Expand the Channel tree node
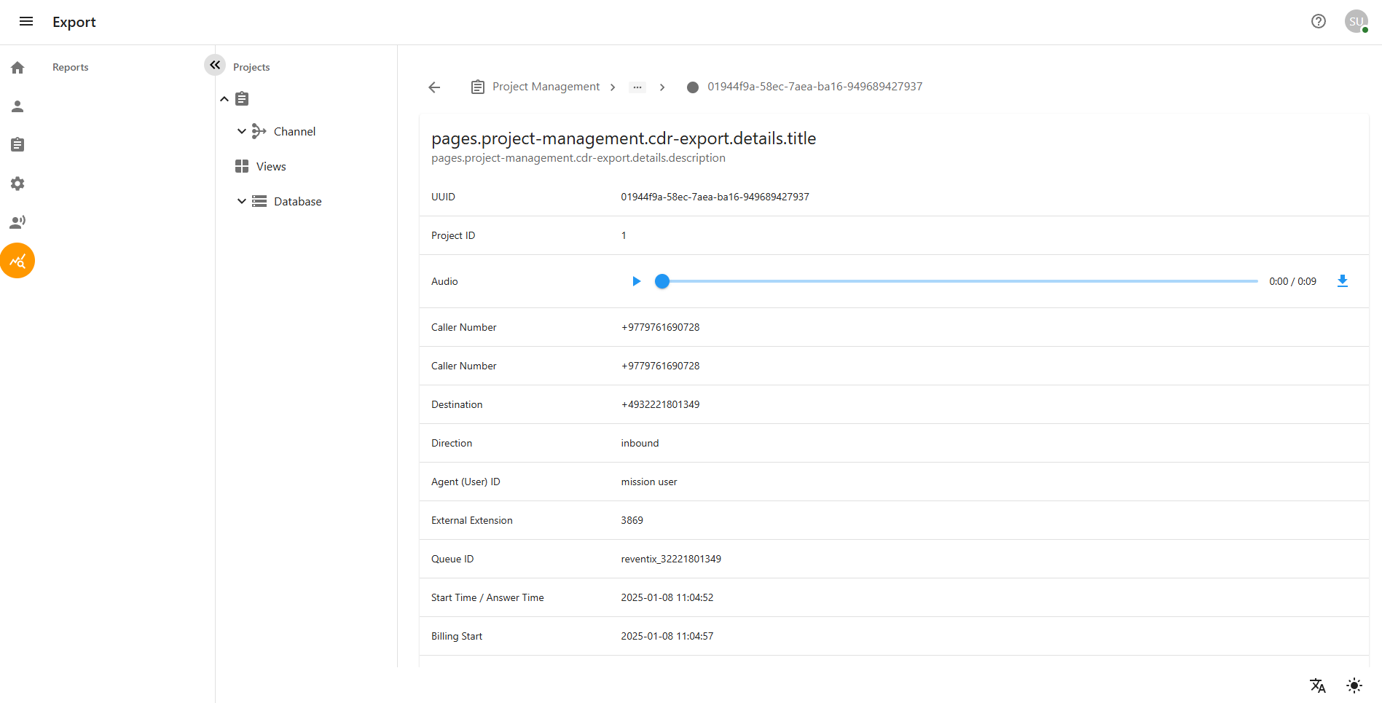The image size is (1382, 703). pos(242,132)
